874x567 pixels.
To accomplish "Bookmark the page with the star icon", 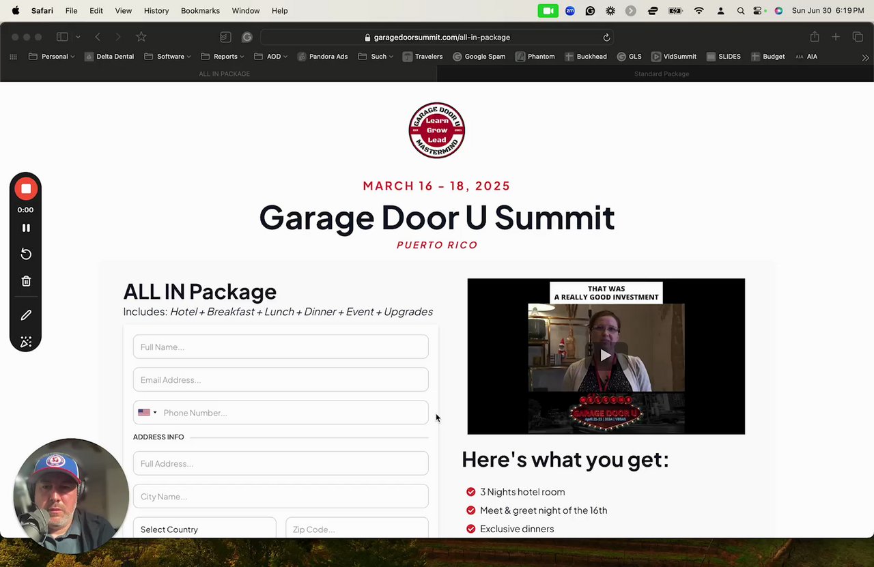I will coord(141,37).
